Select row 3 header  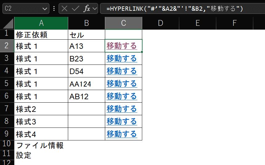(7, 58)
